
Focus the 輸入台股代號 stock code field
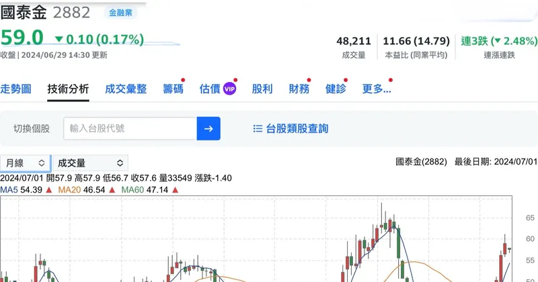130,128
